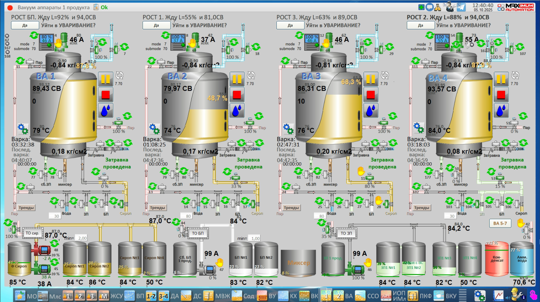Click the yellow pause button for ВА 1
Screen dimensions: 540x302
[x=105, y=79]
